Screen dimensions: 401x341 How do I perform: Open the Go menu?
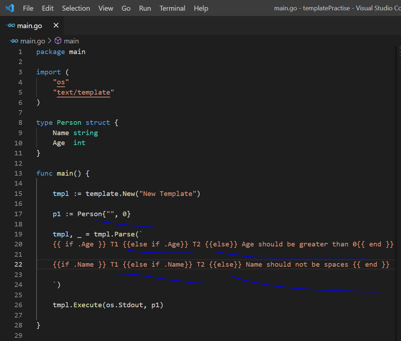tap(126, 9)
